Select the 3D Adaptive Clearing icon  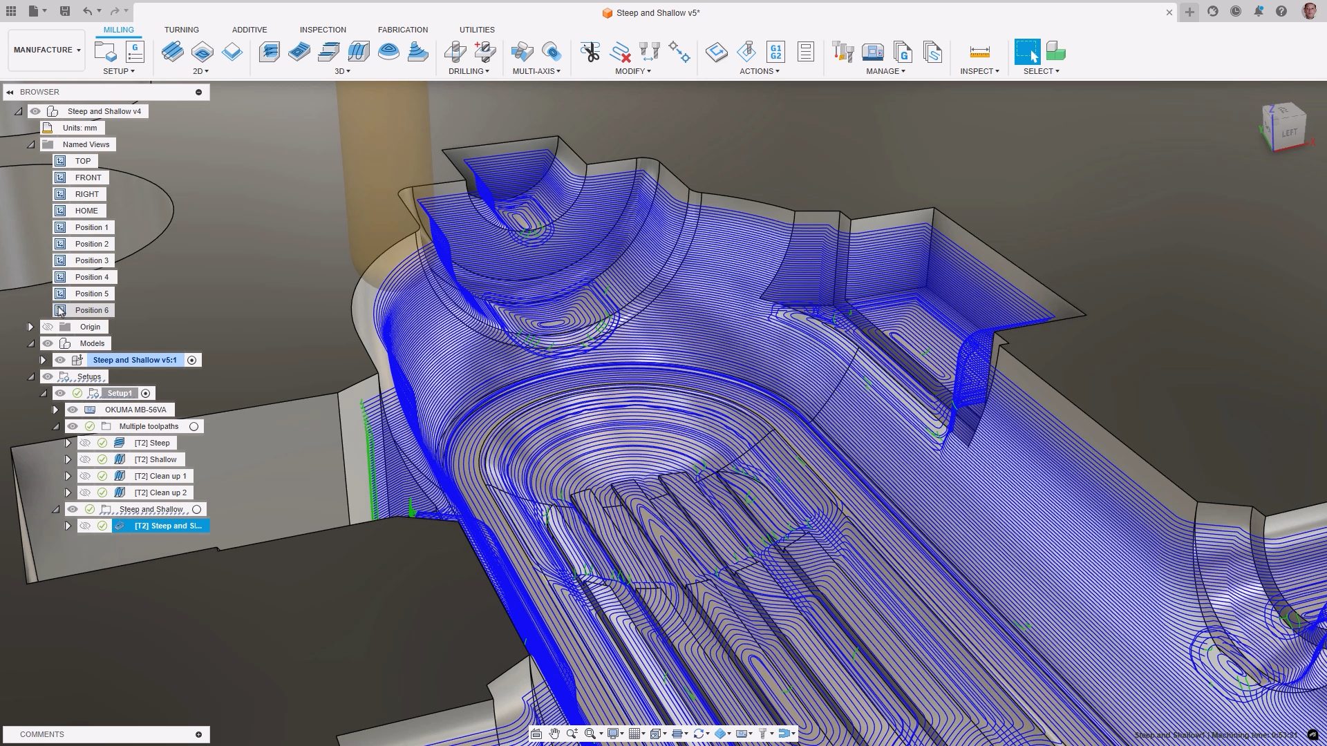pos(270,52)
